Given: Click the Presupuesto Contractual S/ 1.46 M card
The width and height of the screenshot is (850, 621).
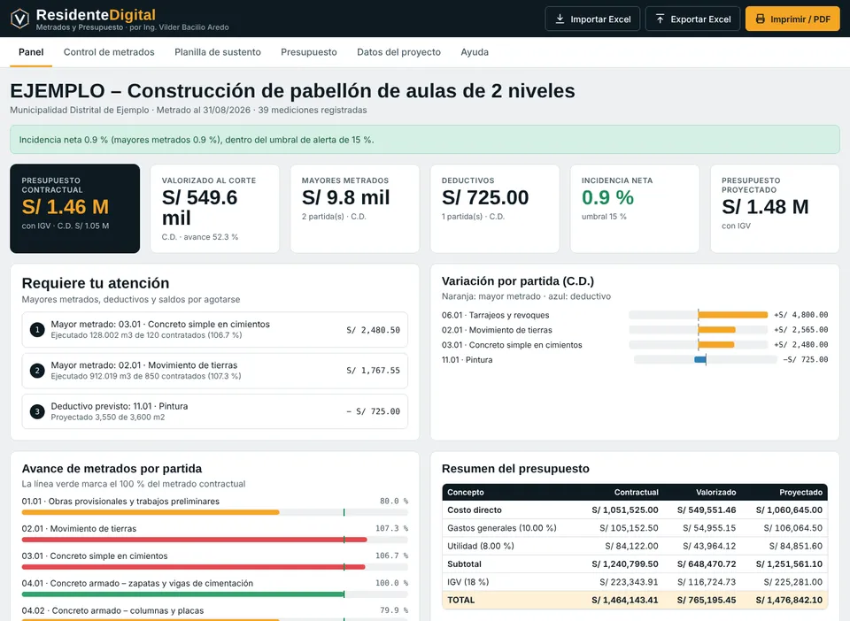Looking at the screenshot, I should click(x=74, y=209).
